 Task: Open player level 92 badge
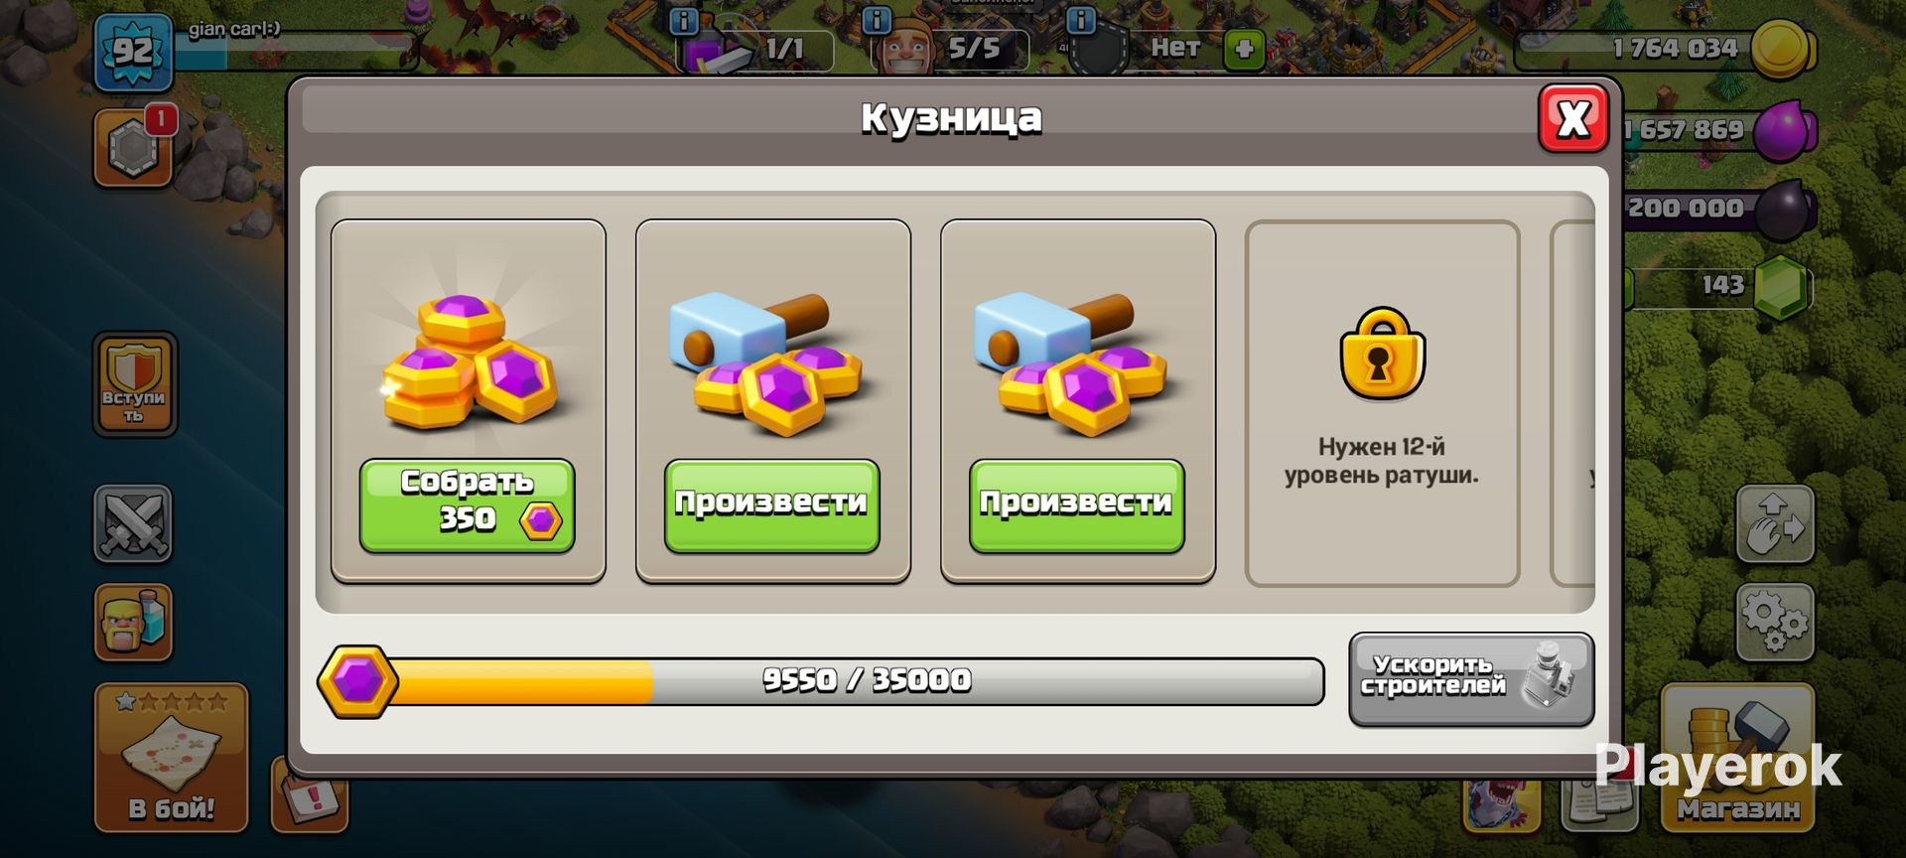click(133, 52)
